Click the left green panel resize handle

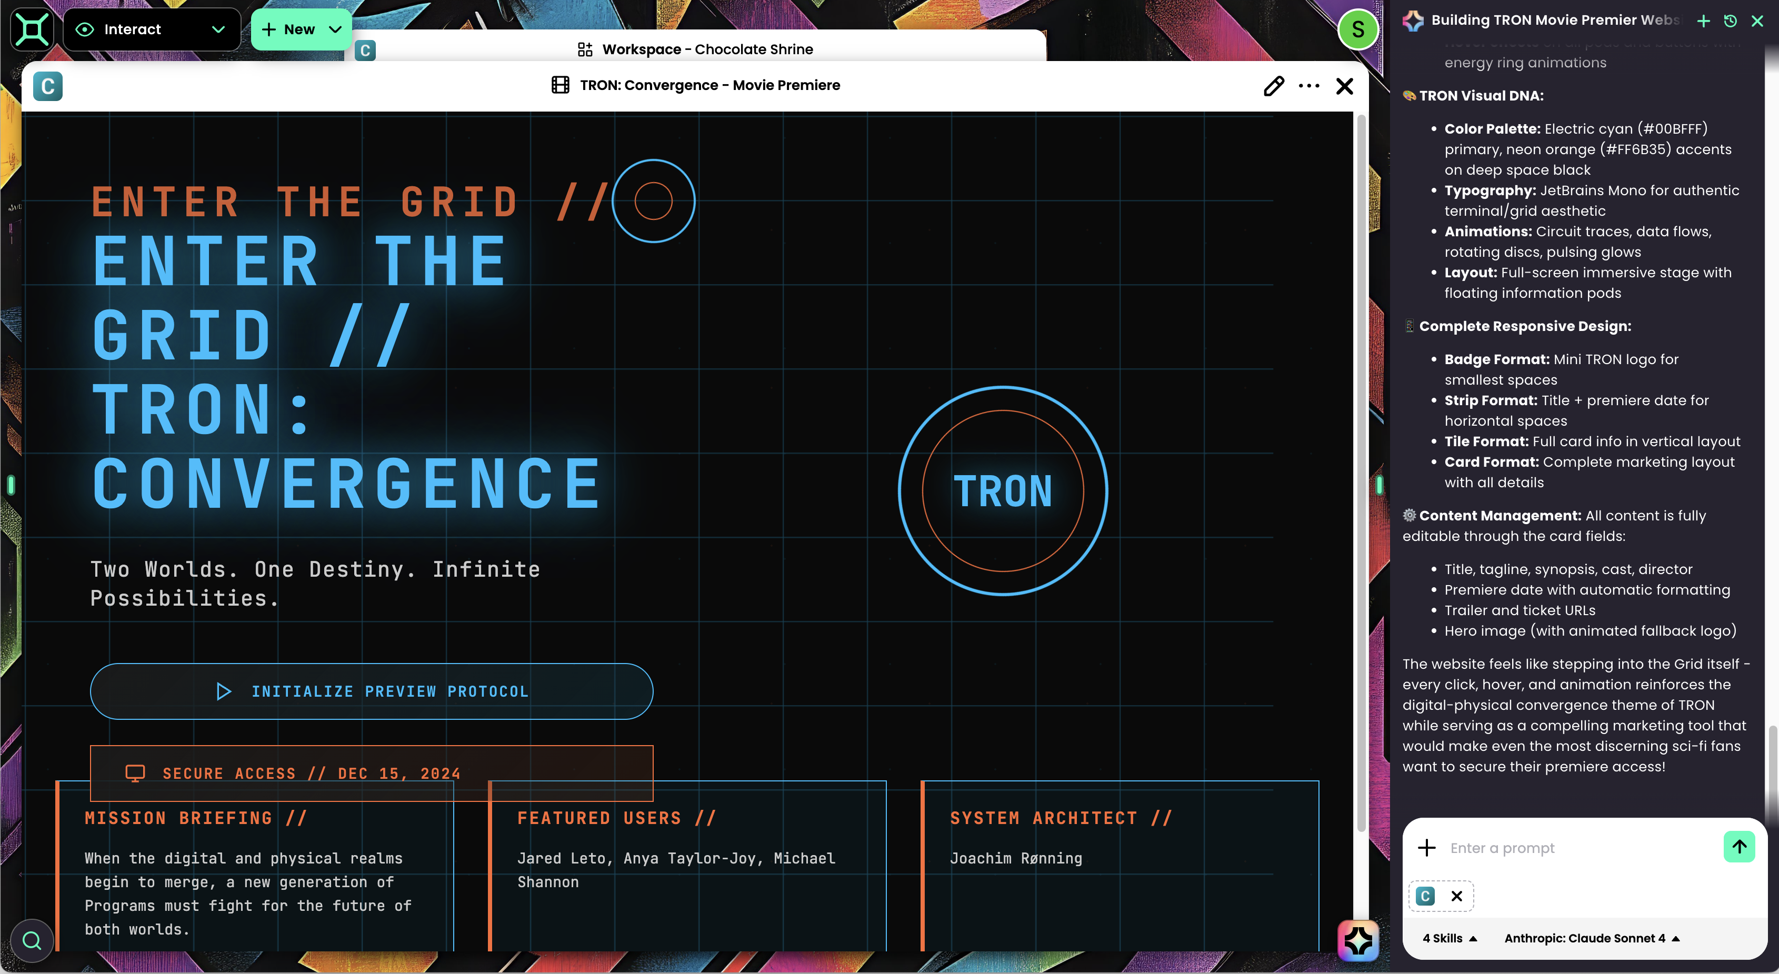11,485
